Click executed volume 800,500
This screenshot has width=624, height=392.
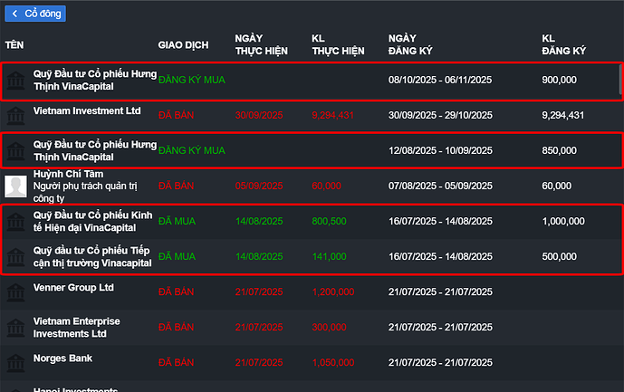(x=329, y=221)
